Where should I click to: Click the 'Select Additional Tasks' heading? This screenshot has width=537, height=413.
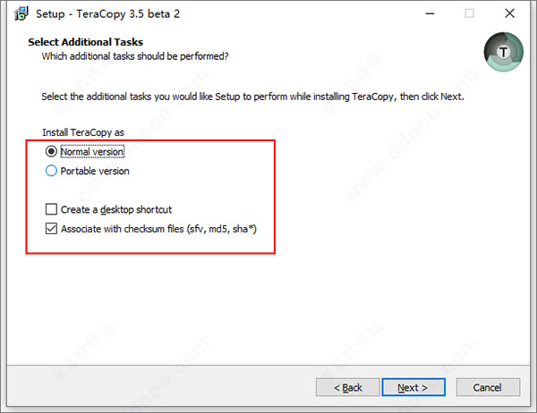click(86, 42)
